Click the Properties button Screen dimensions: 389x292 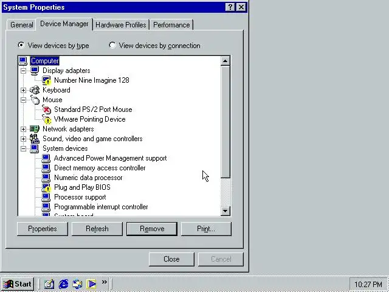[x=43, y=229]
